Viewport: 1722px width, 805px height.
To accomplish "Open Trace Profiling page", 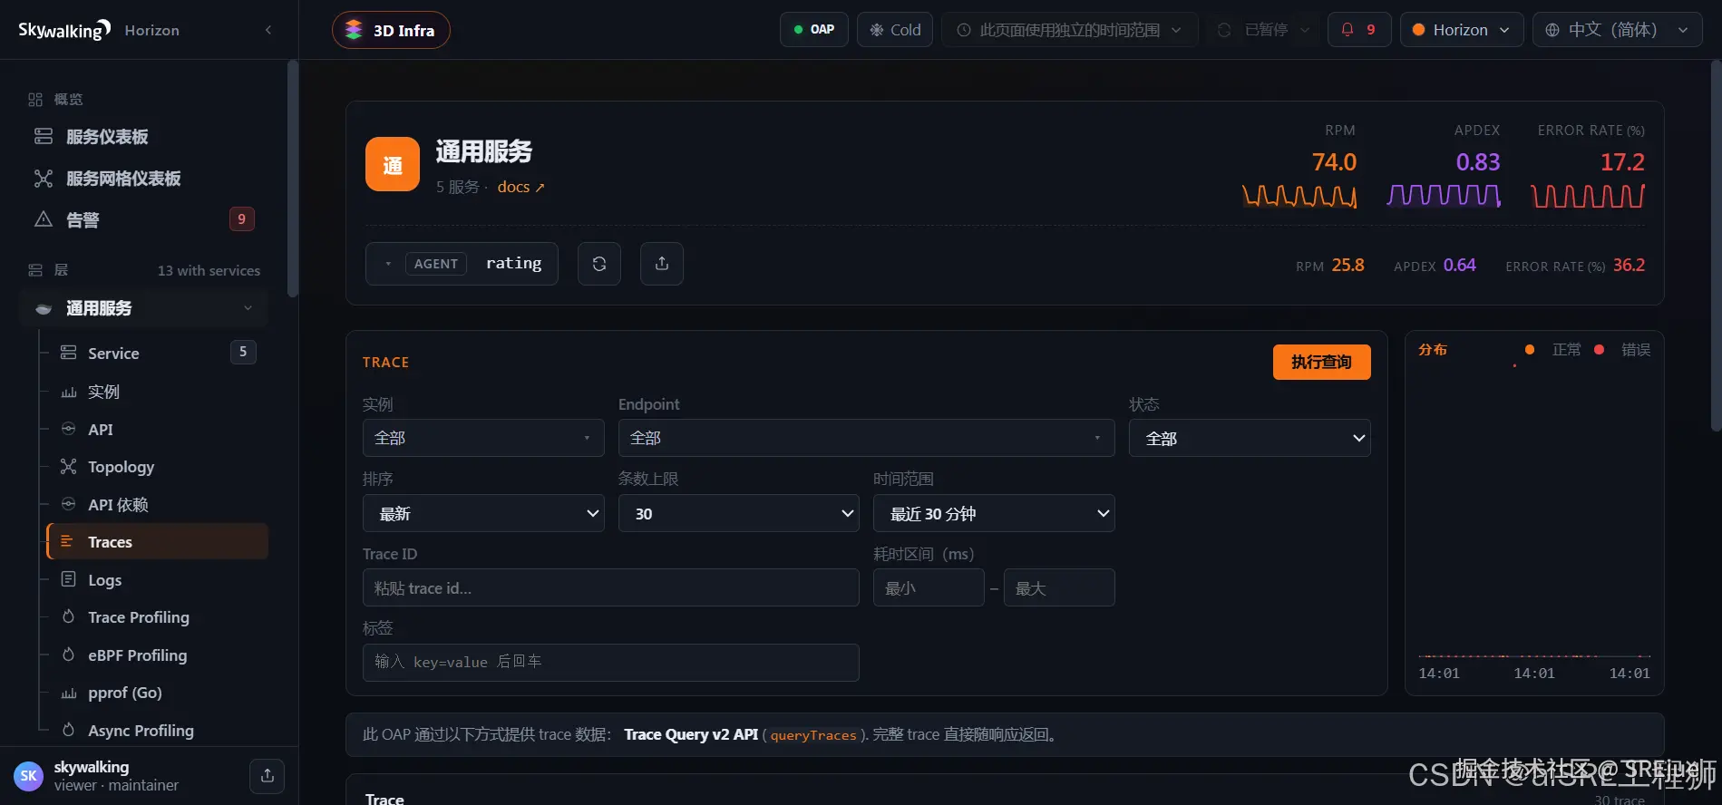I will click(x=158, y=617).
